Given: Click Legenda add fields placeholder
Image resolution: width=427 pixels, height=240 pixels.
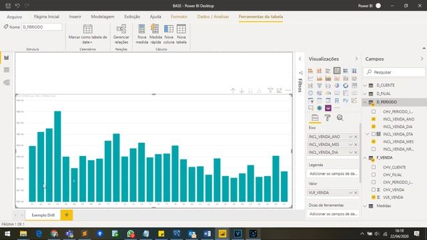Looking at the screenshot, I should tap(333, 173).
